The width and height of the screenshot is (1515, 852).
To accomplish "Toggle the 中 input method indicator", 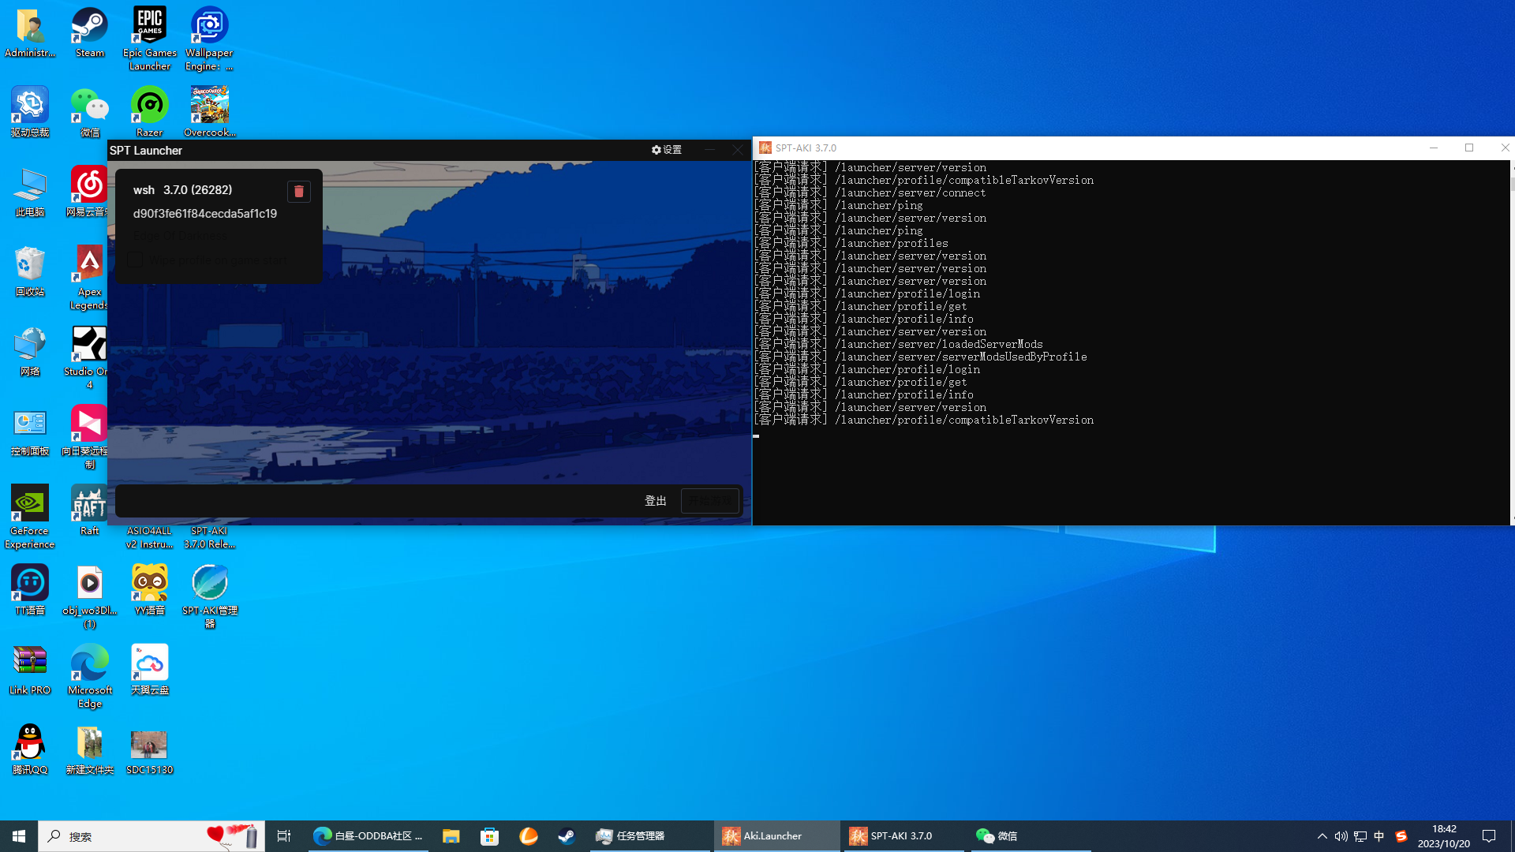I will click(x=1379, y=836).
